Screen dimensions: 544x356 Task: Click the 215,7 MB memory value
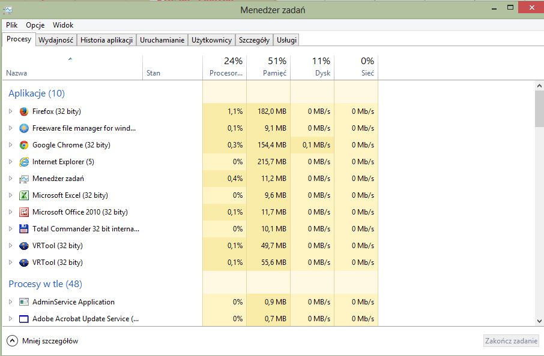point(271,162)
